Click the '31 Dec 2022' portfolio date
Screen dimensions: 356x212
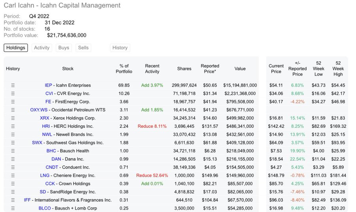coord(59,23)
